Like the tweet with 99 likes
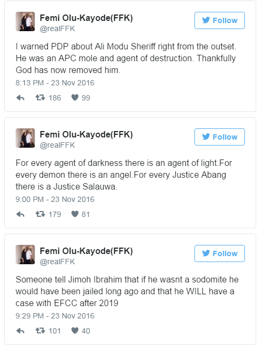Viewport: 260px width, 348px height. [75, 98]
